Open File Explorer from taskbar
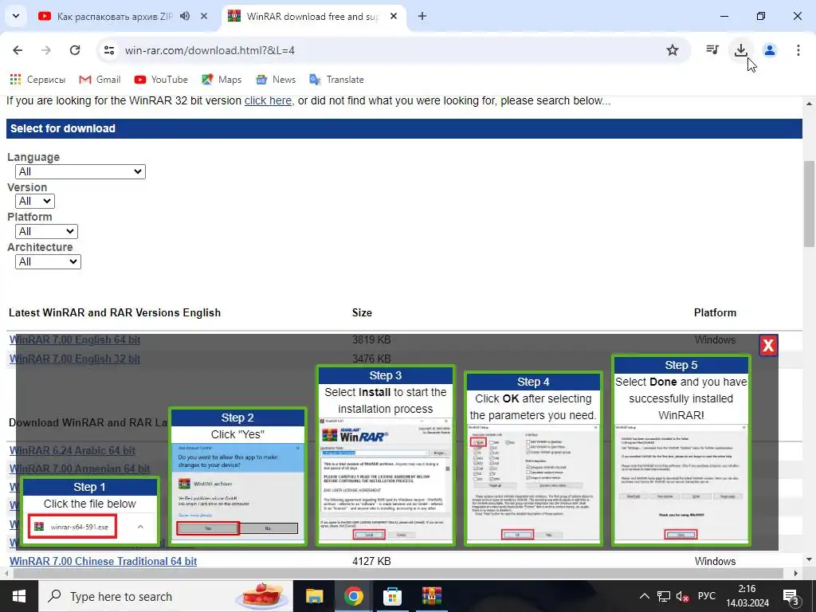This screenshot has height=612, width=816. click(x=314, y=596)
